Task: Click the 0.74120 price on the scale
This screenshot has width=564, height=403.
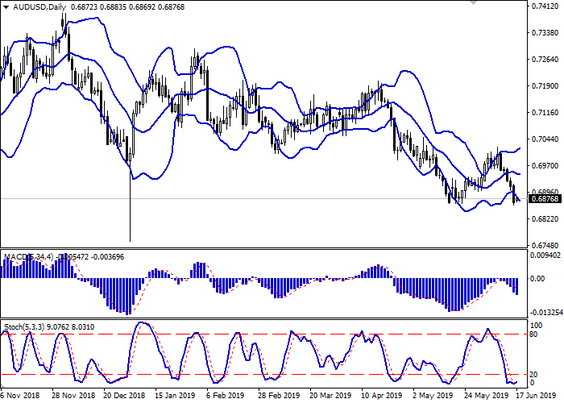Action: (x=545, y=7)
